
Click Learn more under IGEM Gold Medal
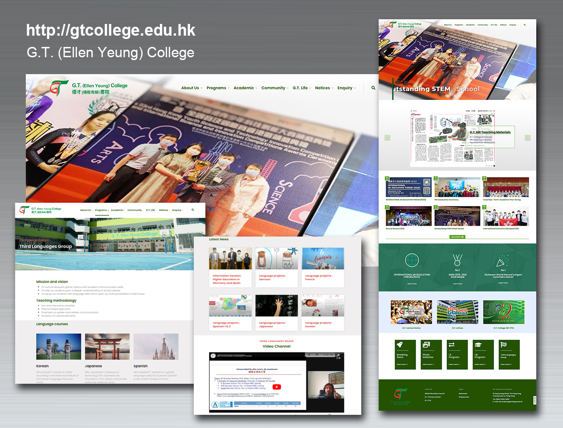pyautogui.click(x=457, y=283)
